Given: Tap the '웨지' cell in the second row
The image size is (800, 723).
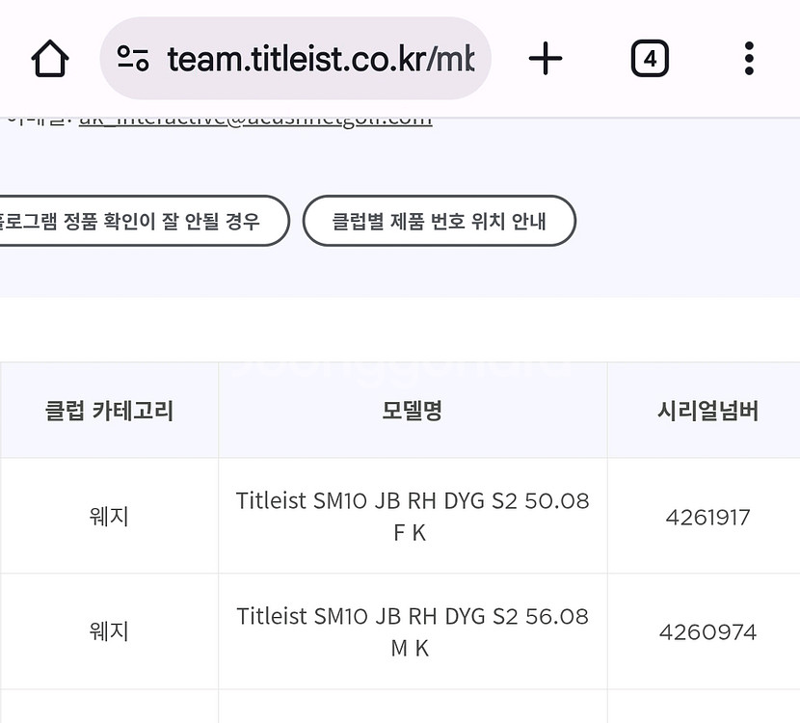Looking at the screenshot, I should point(109,631).
